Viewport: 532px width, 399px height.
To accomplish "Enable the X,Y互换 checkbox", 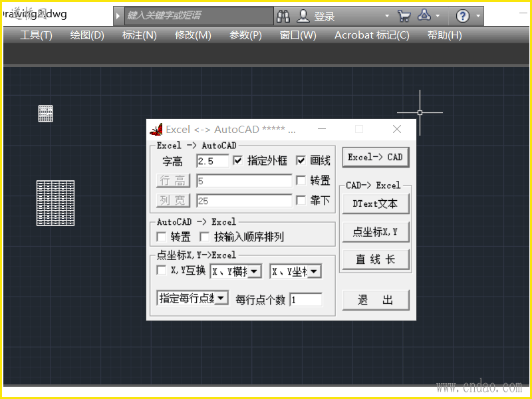I will pos(162,270).
